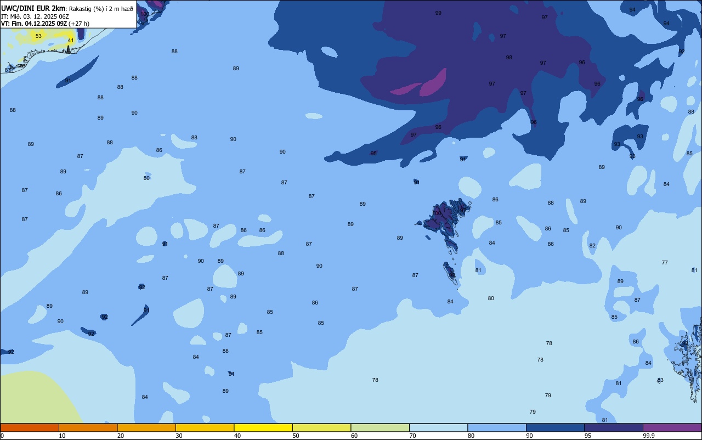Image resolution: width=702 pixels, height=440 pixels.
Task: Pick the 40–50 bright yellow legend swatch
Action: (263, 427)
